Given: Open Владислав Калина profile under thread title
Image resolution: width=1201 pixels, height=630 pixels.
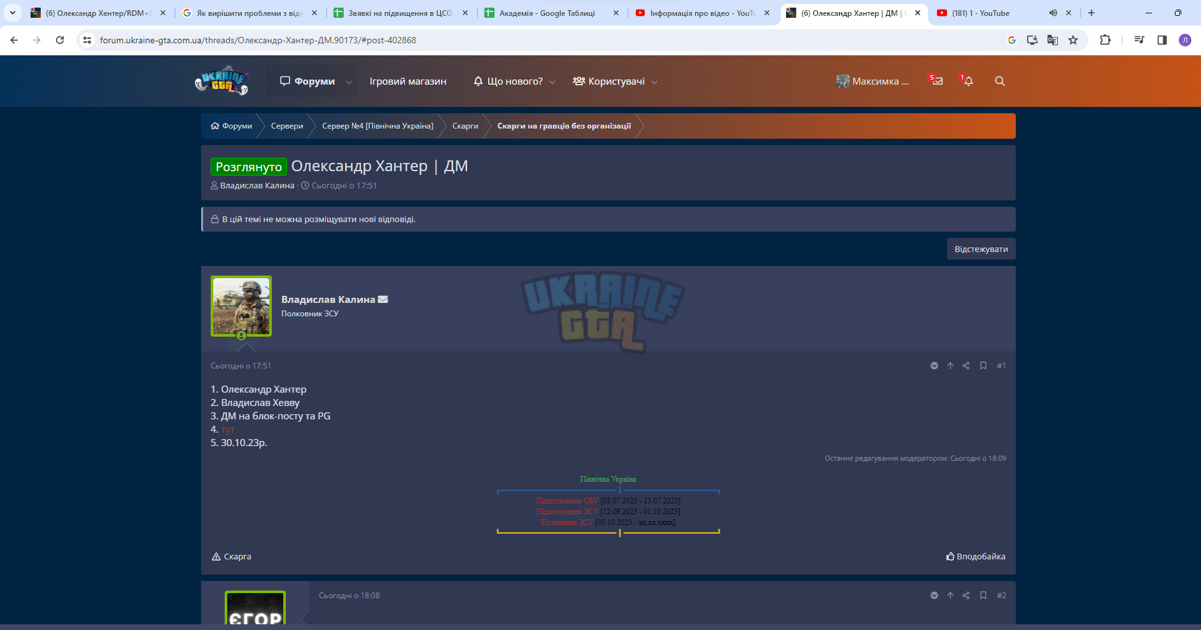Looking at the screenshot, I should coord(257,186).
